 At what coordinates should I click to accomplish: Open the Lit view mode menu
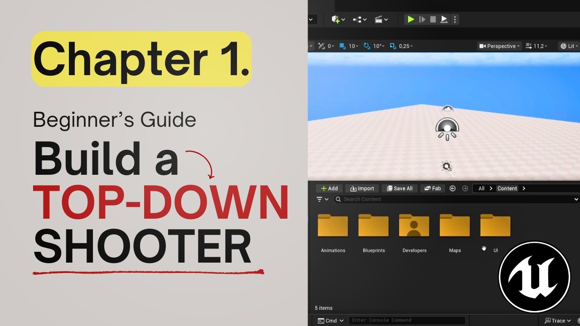pyautogui.click(x=570, y=46)
